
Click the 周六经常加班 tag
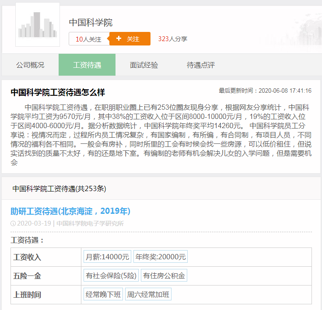pyautogui.click(x=148, y=294)
